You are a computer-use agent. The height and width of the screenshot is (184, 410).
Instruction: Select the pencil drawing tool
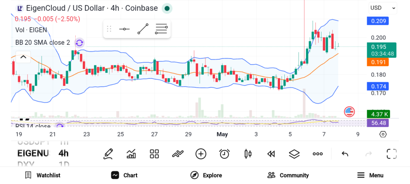coord(108,154)
